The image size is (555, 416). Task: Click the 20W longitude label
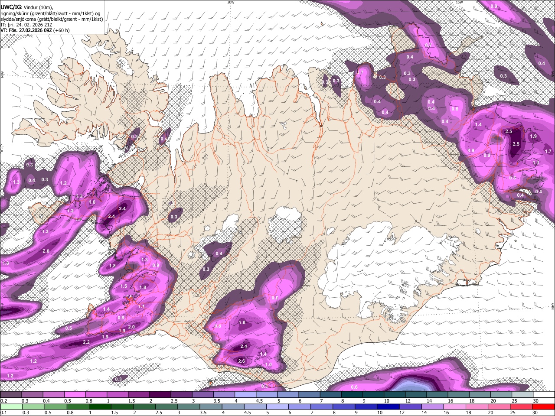tap(231, 2)
